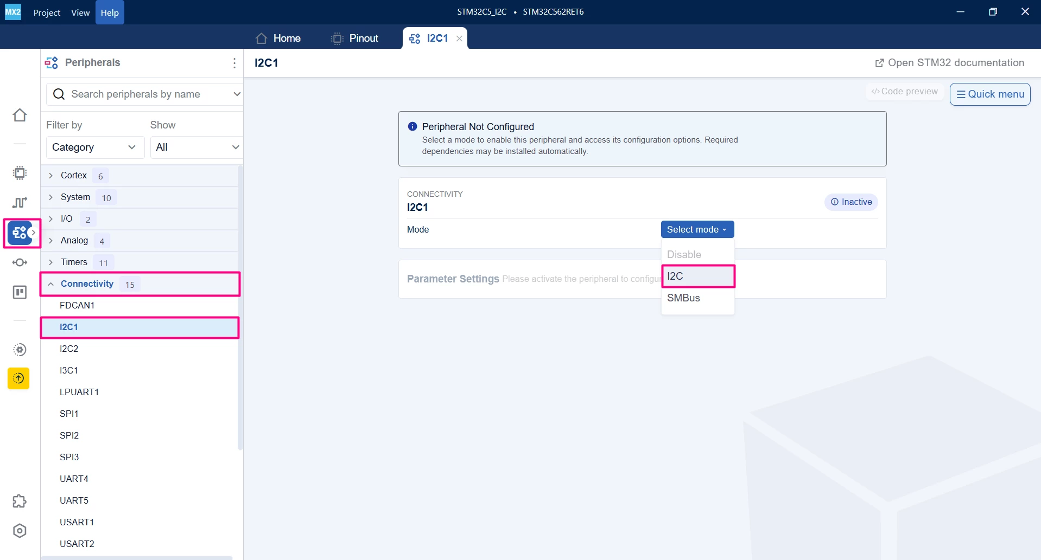This screenshot has height=560, width=1041.
Task: Click the Code preview button
Action: [904, 92]
